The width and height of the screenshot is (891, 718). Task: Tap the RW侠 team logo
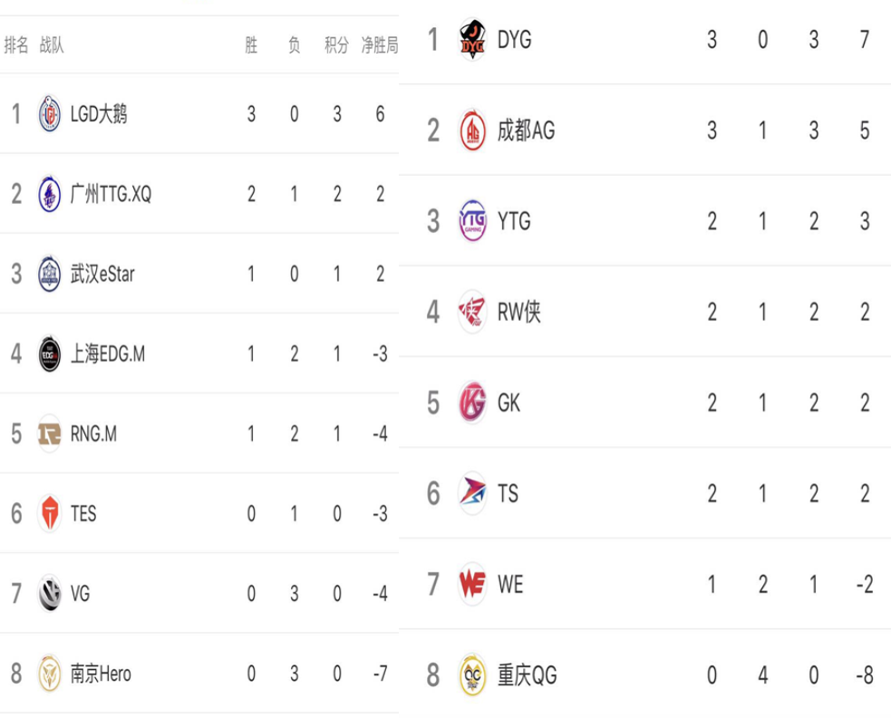[472, 312]
